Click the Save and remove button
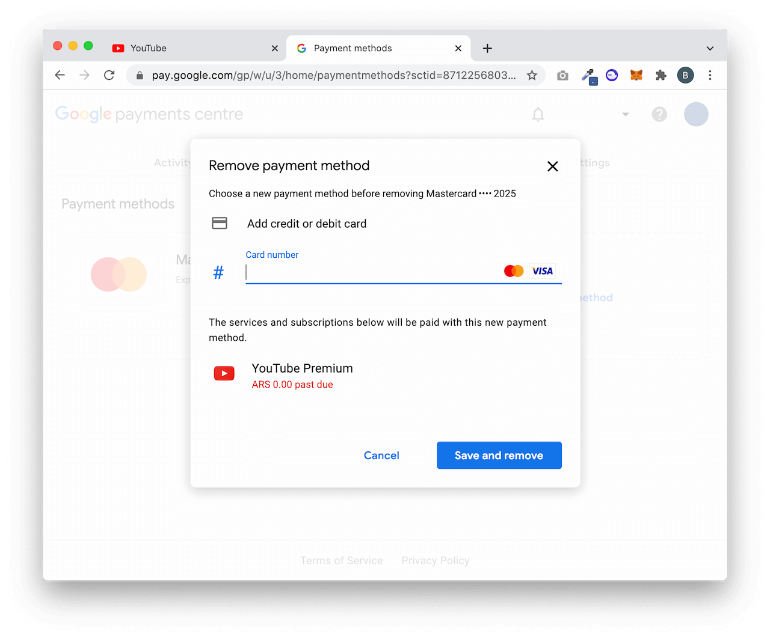Viewport: 770px width, 637px height. [x=499, y=456]
